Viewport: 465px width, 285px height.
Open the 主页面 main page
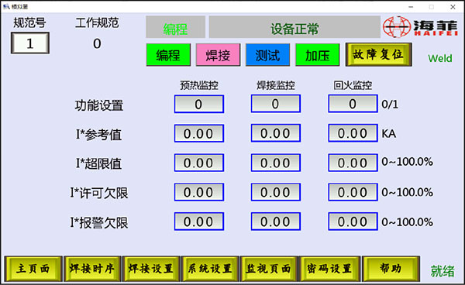point(33,269)
